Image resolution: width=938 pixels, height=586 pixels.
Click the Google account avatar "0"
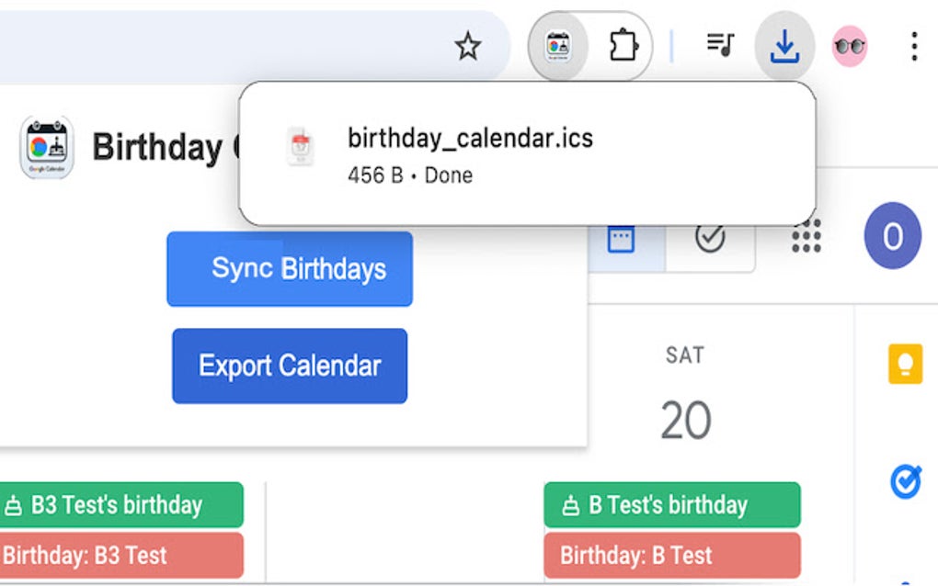892,237
